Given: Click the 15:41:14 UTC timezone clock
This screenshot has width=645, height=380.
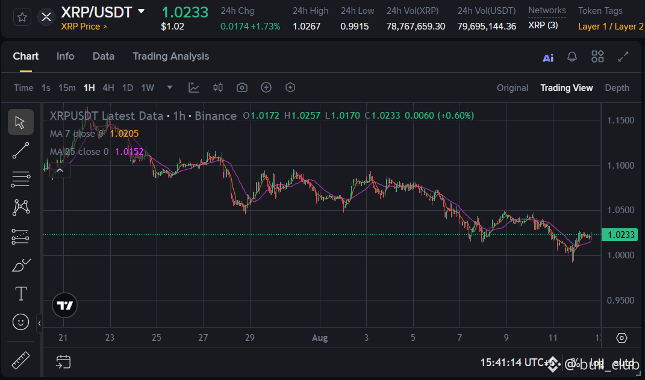Looking at the screenshot, I should coord(516,363).
